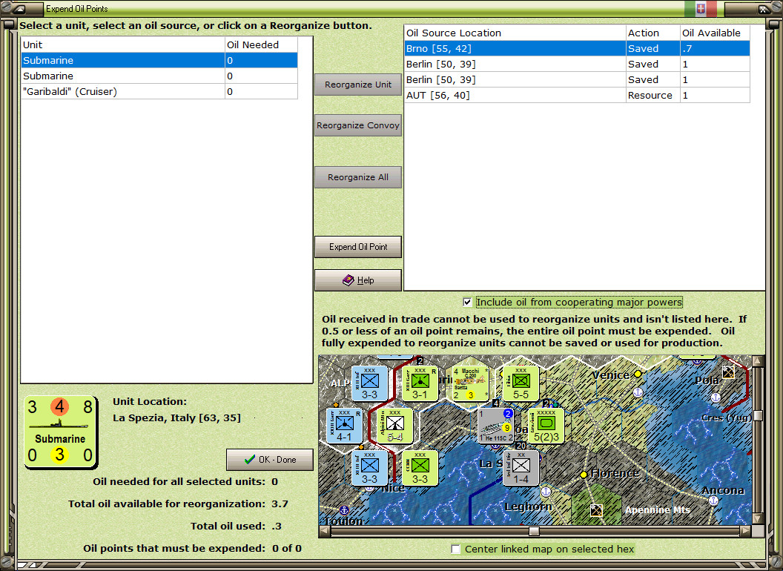The height and width of the screenshot is (571, 783).
Task: Click the Oil Available column header
Action: (715, 33)
